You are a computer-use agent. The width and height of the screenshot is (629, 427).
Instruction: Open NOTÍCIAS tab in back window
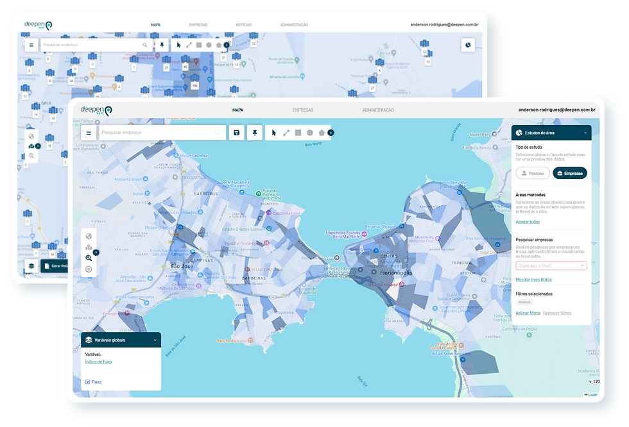244,25
